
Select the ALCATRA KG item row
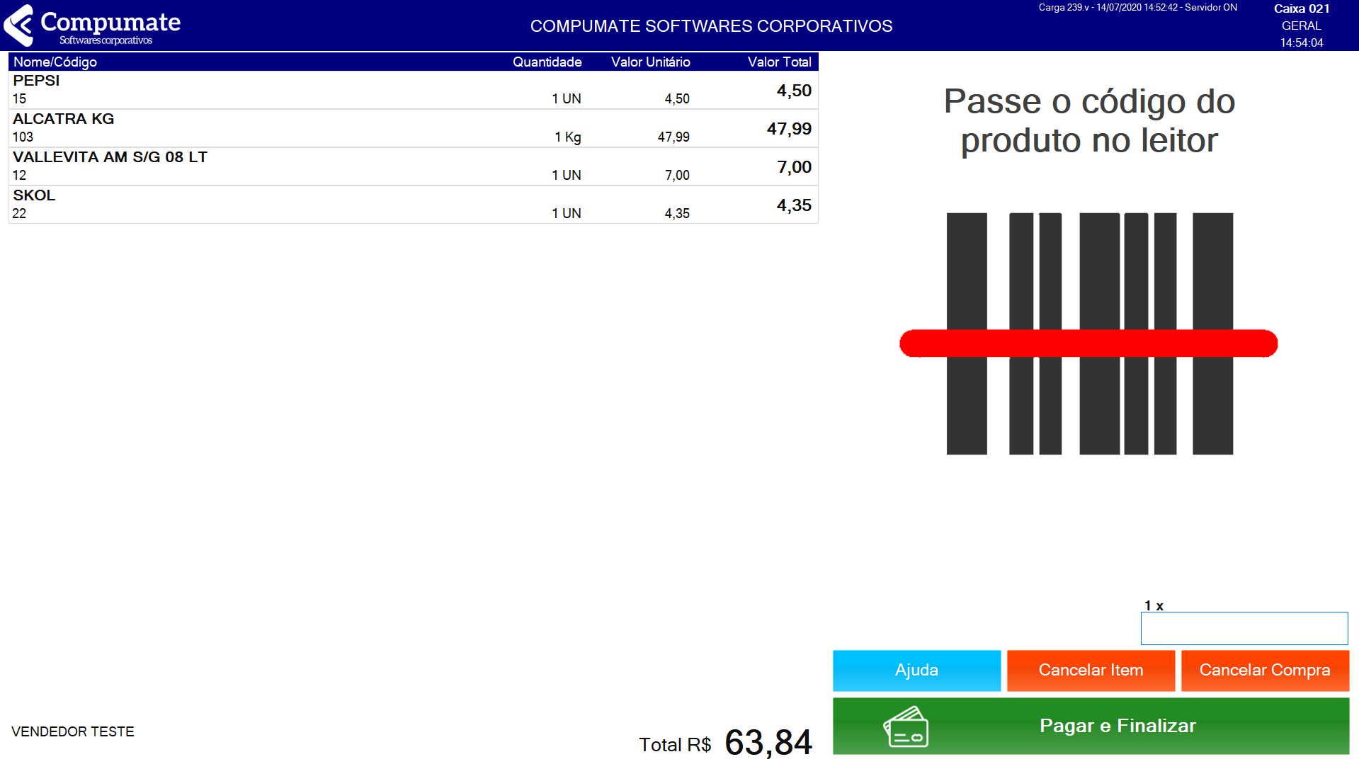(414, 128)
